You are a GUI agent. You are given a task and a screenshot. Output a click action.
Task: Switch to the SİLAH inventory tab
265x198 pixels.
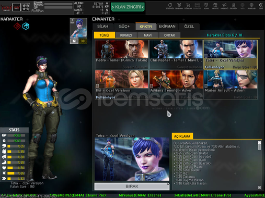pos(103,27)
